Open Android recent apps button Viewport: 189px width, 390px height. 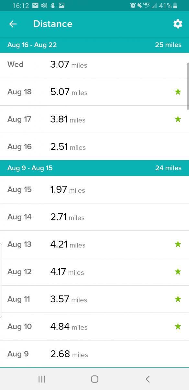click(42, 379)
